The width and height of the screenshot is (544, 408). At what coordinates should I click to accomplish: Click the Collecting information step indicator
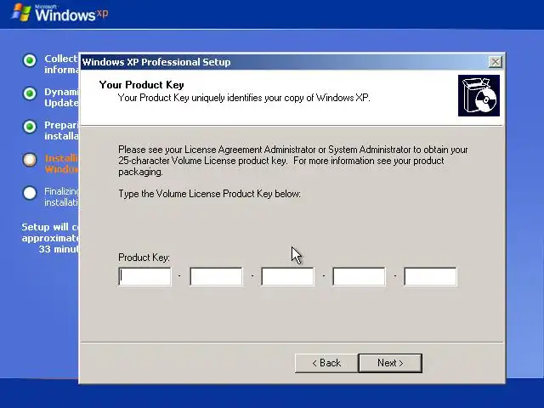[x=30, y=60]
